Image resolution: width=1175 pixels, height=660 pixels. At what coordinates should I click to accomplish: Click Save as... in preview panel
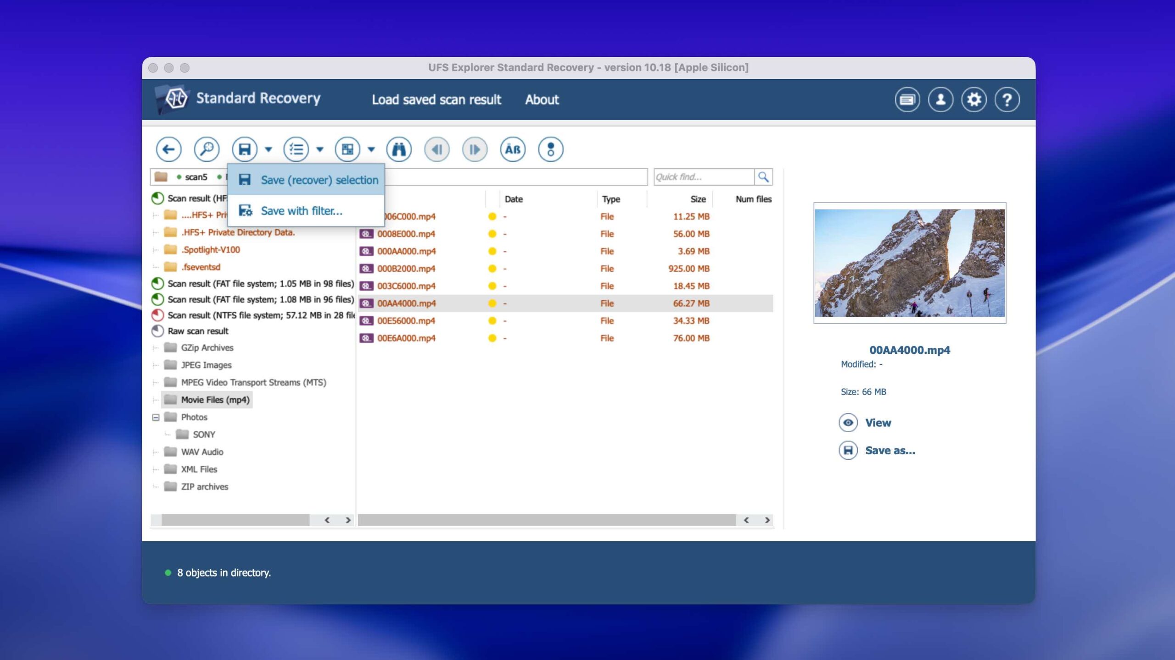[890, 451]
